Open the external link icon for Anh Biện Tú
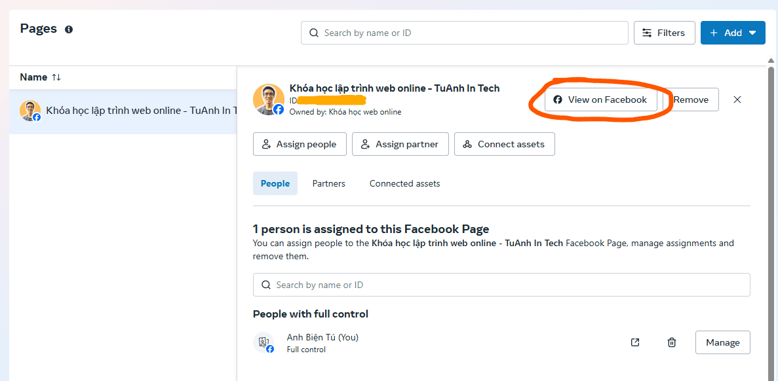The image size is (778, 381). tap(634, 342)
